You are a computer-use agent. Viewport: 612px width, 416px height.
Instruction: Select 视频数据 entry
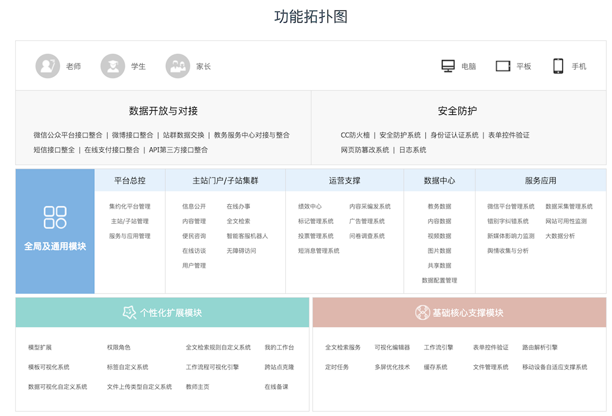coord(439,236)
